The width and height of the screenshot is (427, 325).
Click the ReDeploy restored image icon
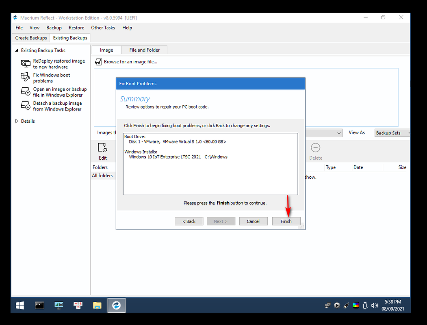click(x=26, y=64)
